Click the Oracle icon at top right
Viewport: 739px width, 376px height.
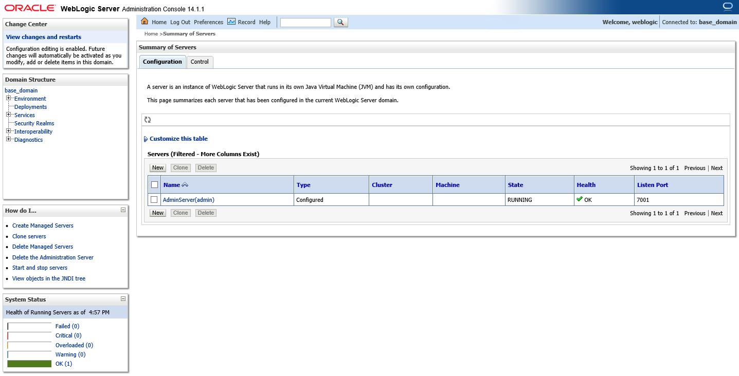coord(727,7)
